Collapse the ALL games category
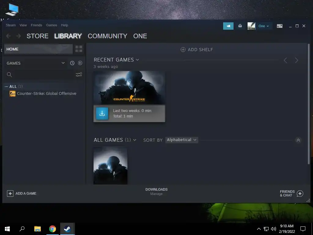Screen dimensions: 313x235 6,87
